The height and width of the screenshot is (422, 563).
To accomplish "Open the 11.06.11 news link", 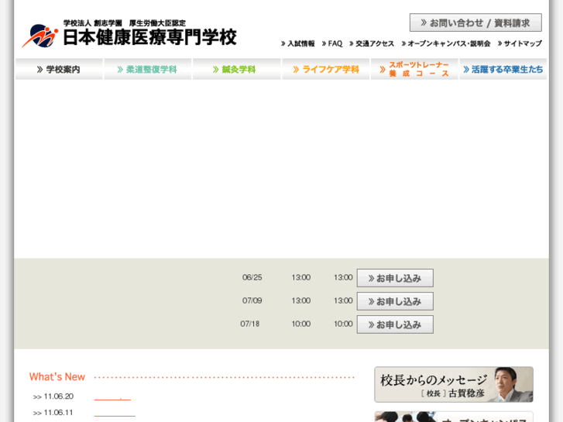I will pos(115,414).
